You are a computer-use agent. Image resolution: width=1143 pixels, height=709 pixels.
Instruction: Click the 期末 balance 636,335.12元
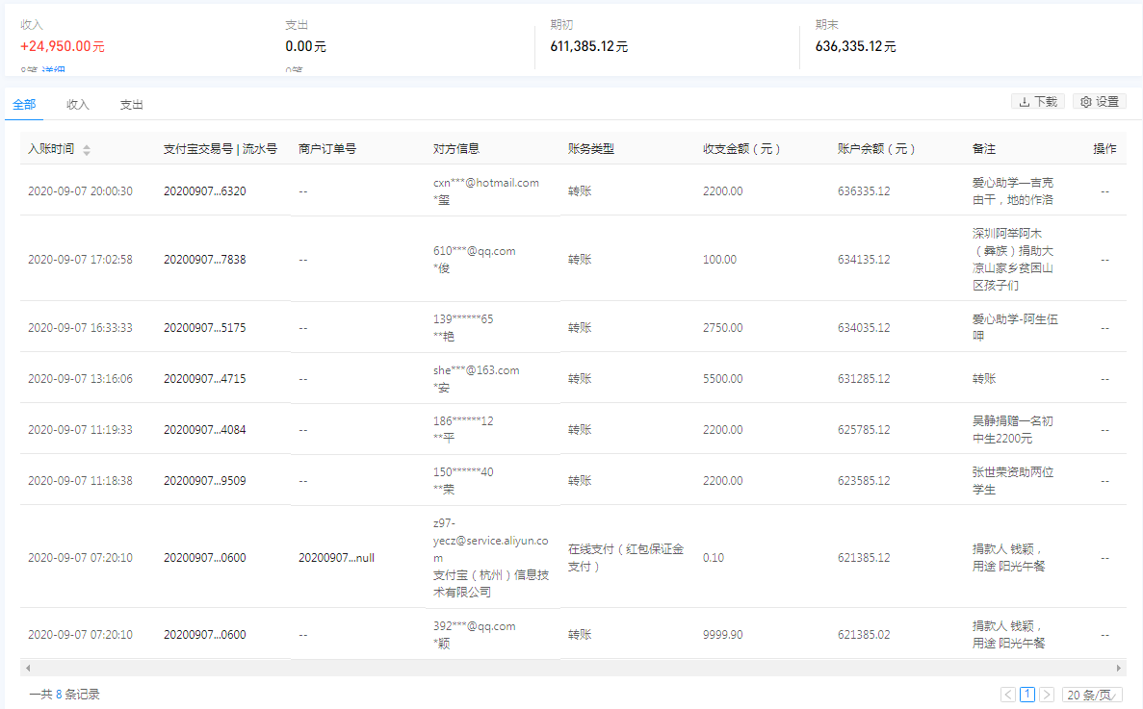coord(856,46)
